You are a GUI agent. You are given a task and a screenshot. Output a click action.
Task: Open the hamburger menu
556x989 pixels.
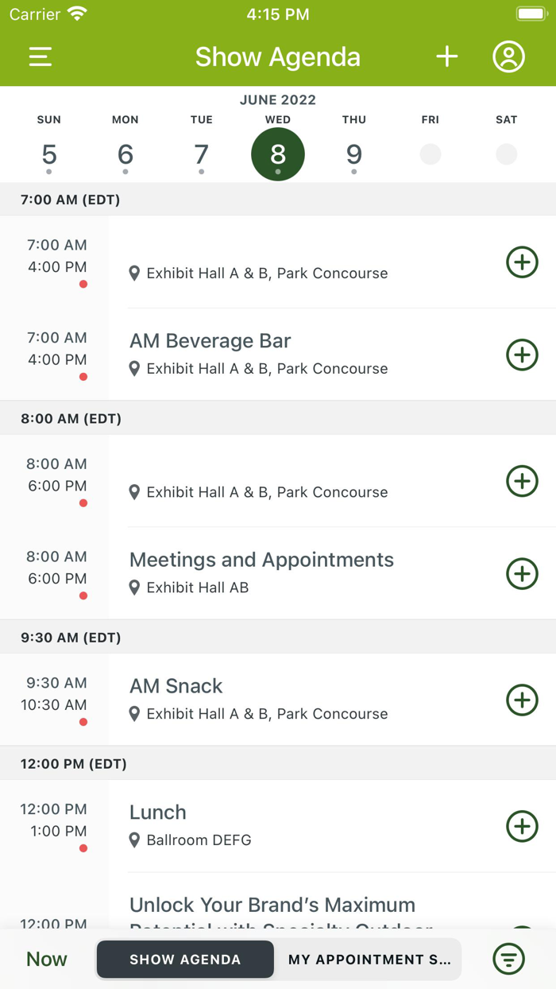pos(41,57)
